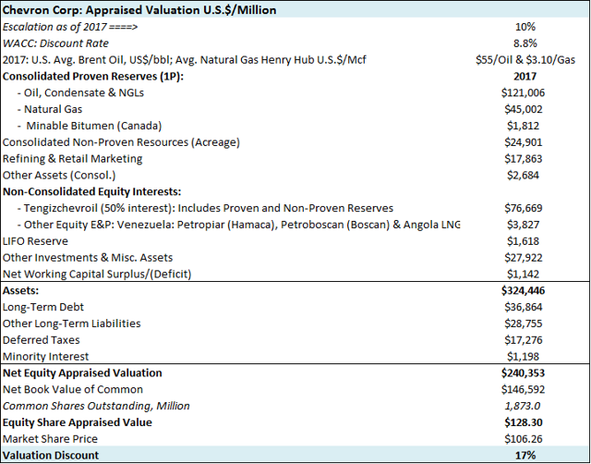
Task: Click the bold 'Assets:' label
Action: [20, 290]
